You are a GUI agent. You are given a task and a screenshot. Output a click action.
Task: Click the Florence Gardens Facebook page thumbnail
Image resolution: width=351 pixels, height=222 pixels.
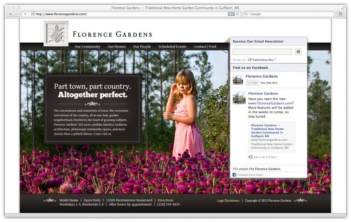(x=238, y=79)
